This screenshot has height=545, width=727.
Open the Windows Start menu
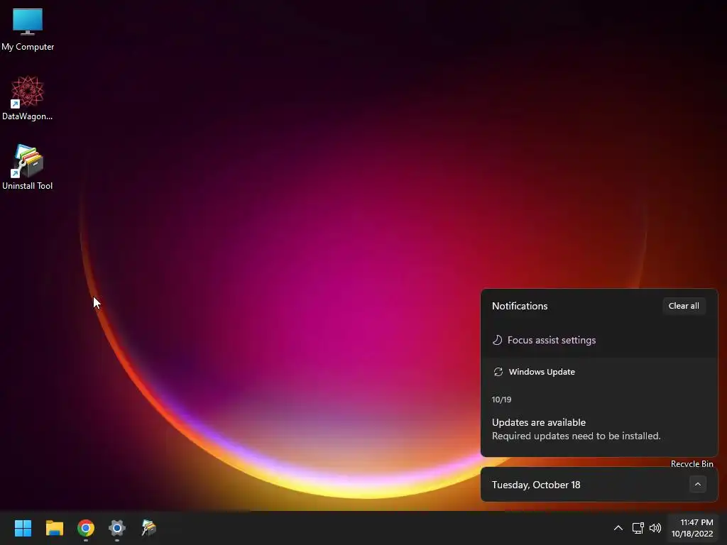click(x=23, y=528)
